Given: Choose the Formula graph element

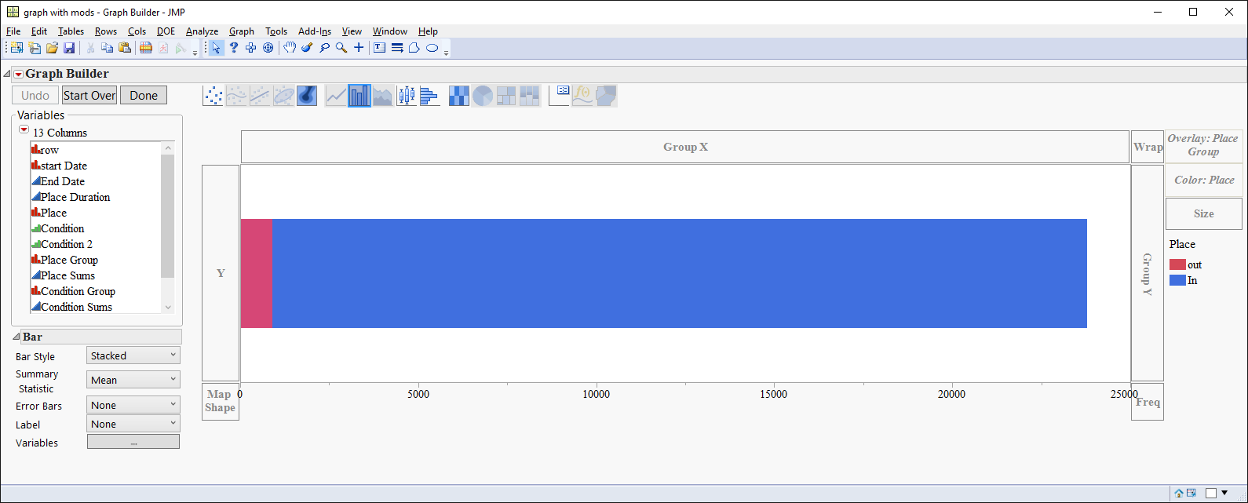Looking at the screenshot, I should point(583,96).
